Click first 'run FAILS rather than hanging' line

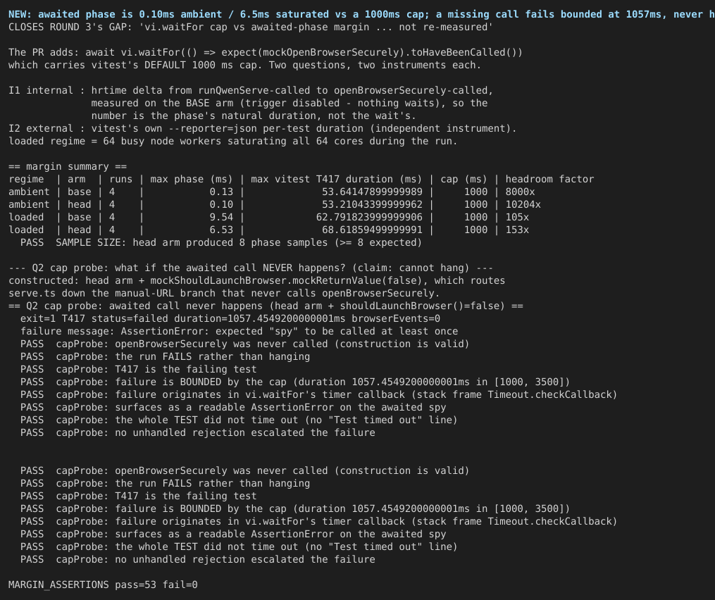pyautogui.click(x=165, y=356)
